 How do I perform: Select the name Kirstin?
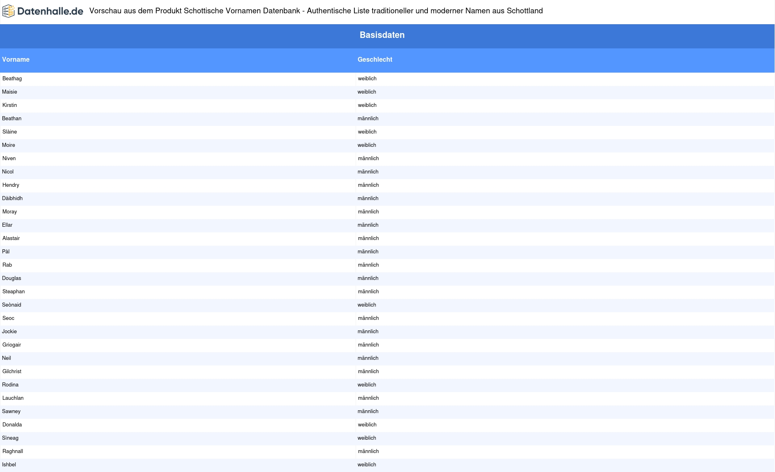click(x=10, y=105)
